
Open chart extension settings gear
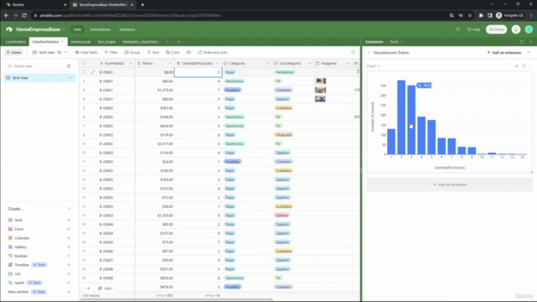pos(517,66)
